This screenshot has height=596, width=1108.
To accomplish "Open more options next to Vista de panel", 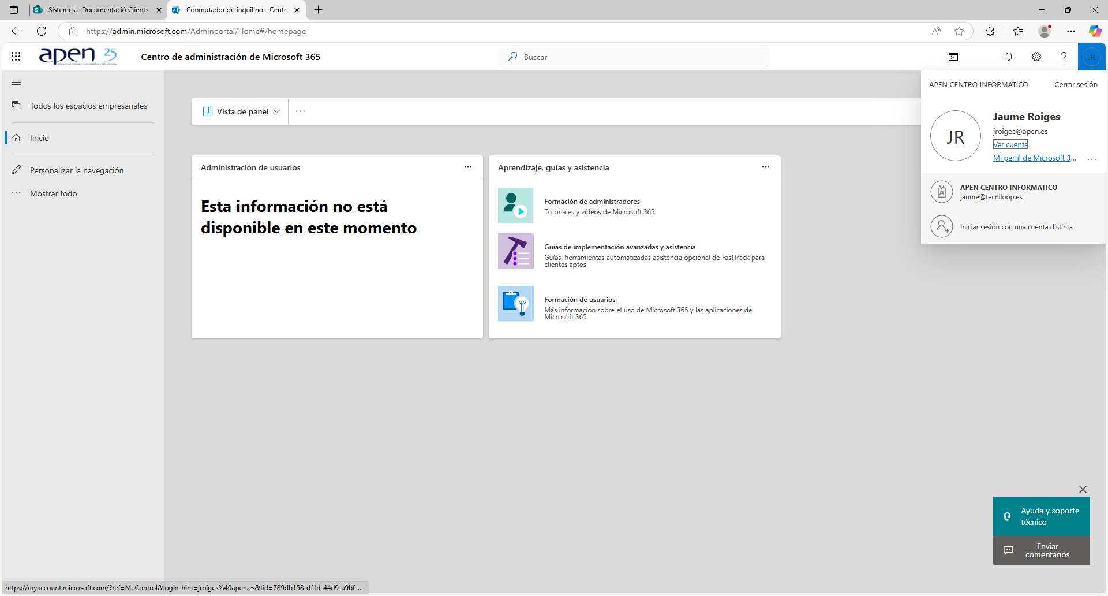I will point(301,111).
